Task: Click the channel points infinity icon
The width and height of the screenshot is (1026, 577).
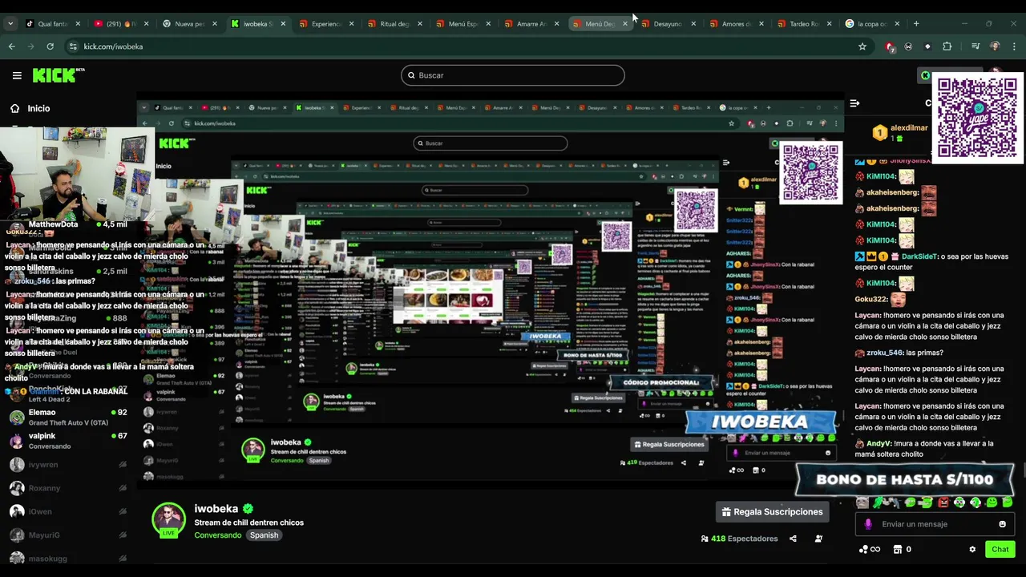Action: tap(870, 550)
